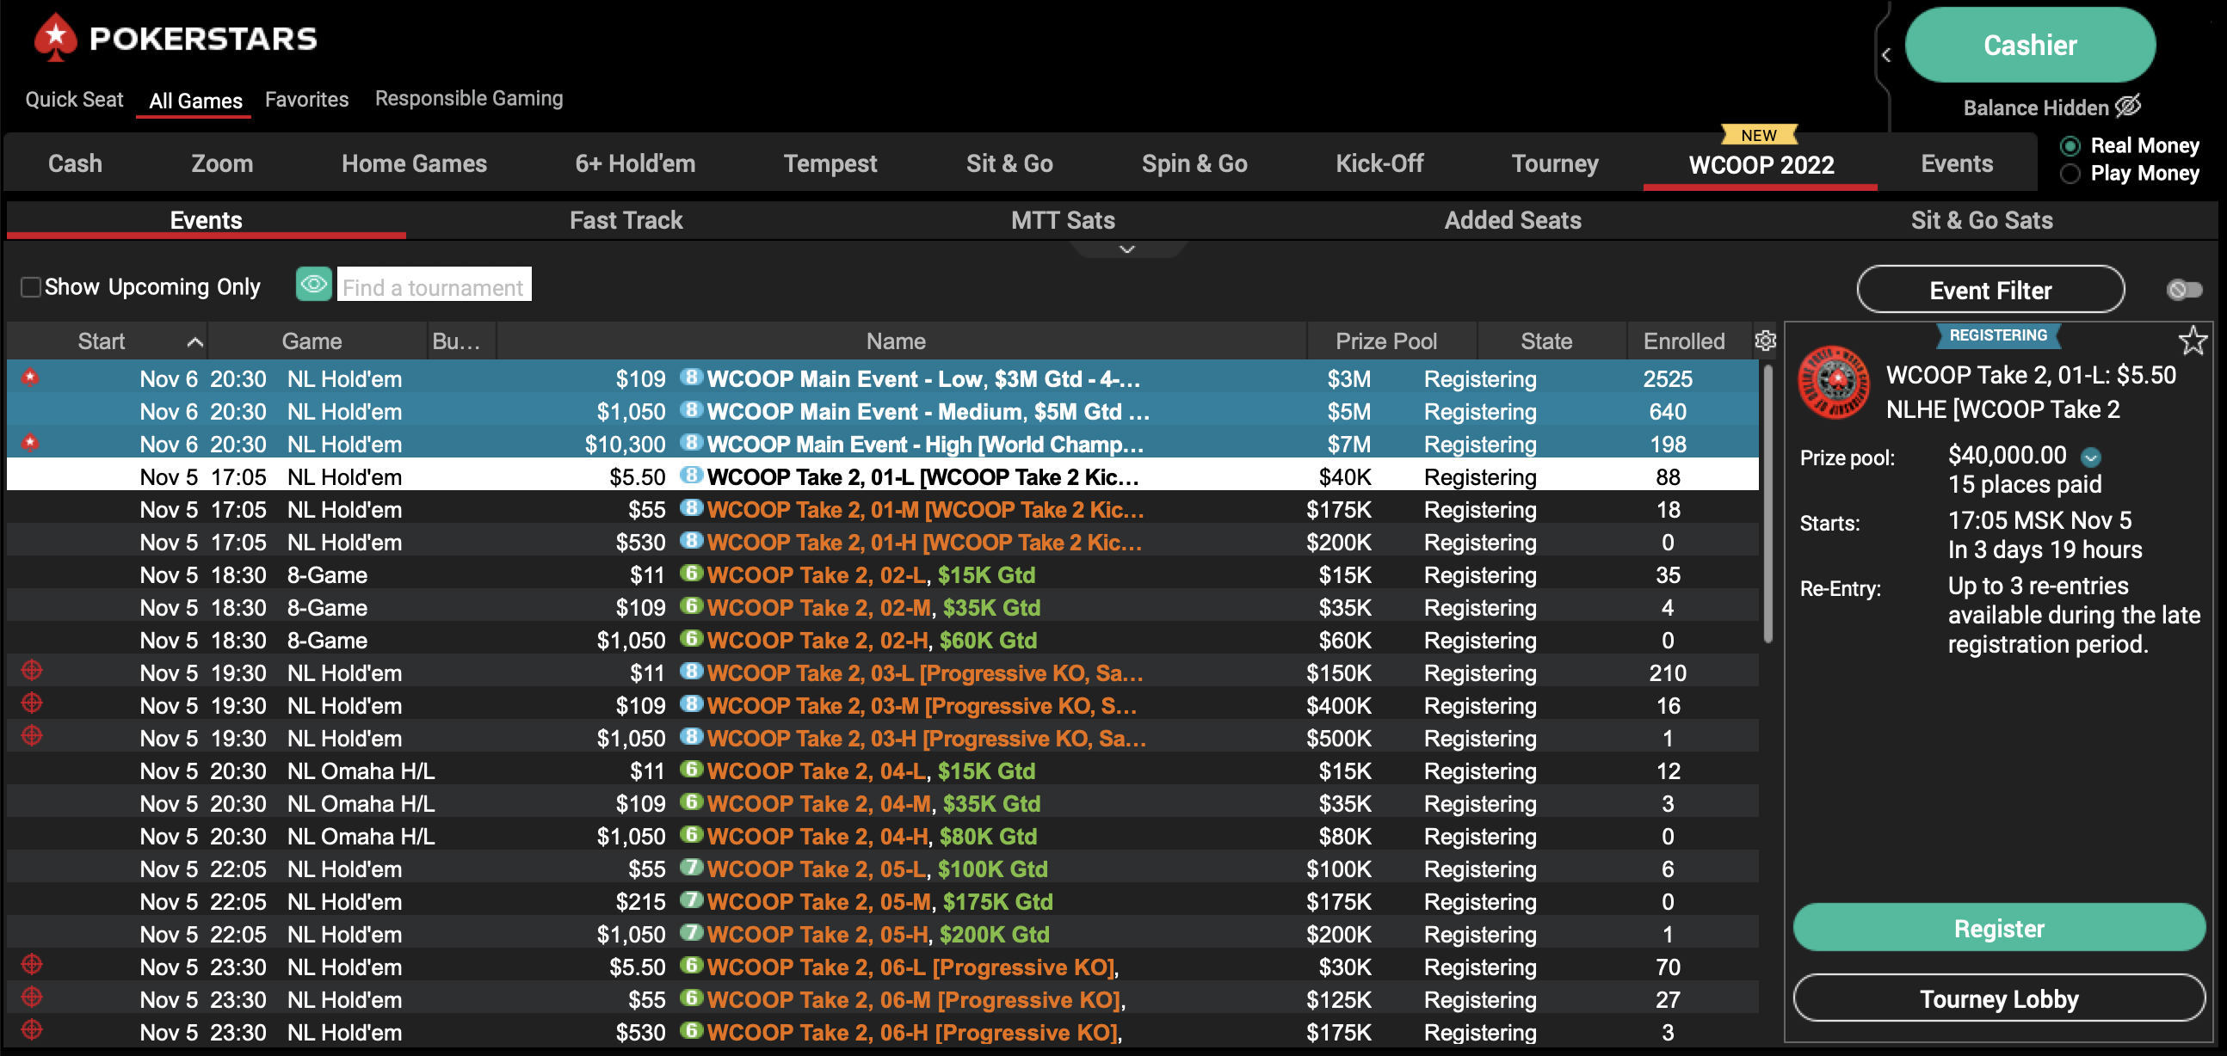Expand the sub-tab bar down chevron

tap(1126, 249)
